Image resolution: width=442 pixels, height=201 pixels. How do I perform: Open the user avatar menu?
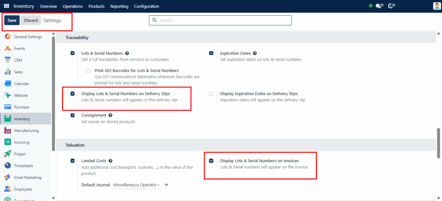pyautogui.click(x=437, y=6)
